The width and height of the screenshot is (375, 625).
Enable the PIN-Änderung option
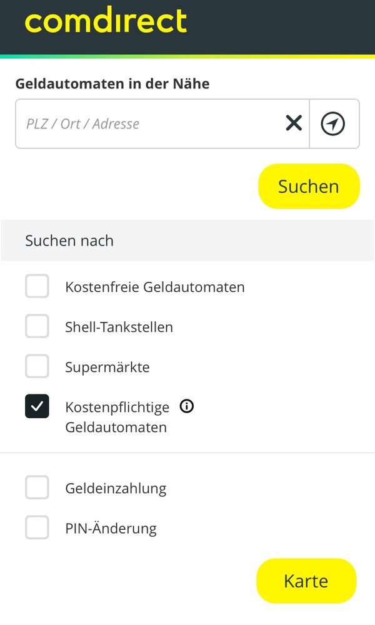[x=37, y=527]
